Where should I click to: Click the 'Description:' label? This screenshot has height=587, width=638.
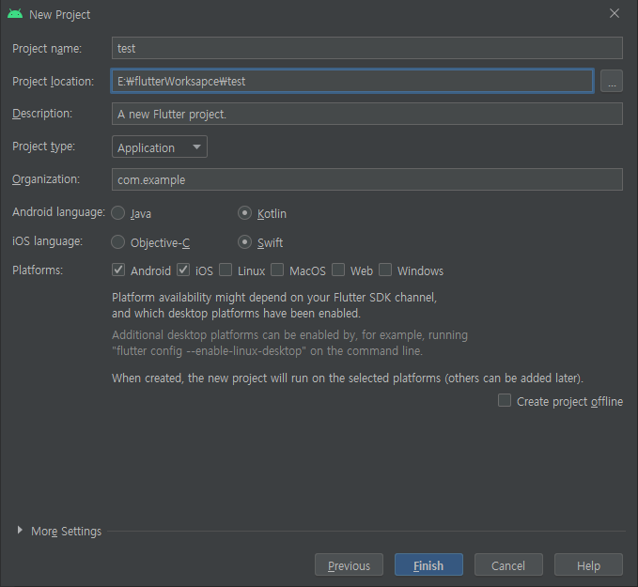42,114
